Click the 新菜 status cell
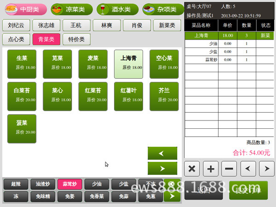The image size is (276, 207). click(x=265, y=35)
